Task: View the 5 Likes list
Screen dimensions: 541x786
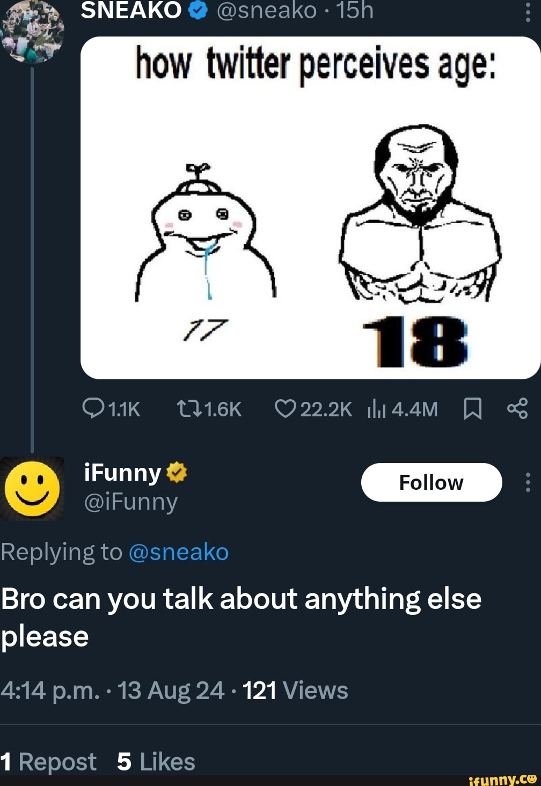Action: 156,762
